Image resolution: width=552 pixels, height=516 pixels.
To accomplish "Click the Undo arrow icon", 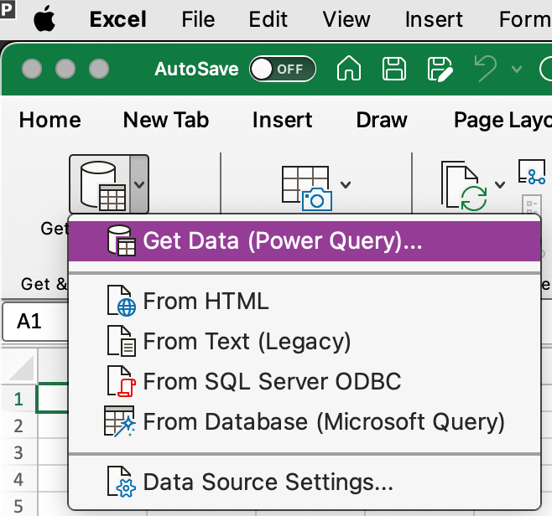I will (486, 68).
